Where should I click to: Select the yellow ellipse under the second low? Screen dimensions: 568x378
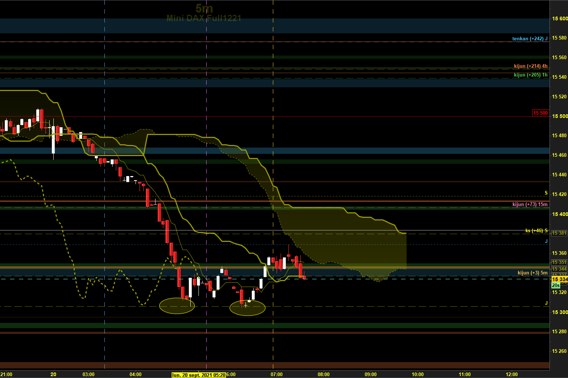(248, 308)
